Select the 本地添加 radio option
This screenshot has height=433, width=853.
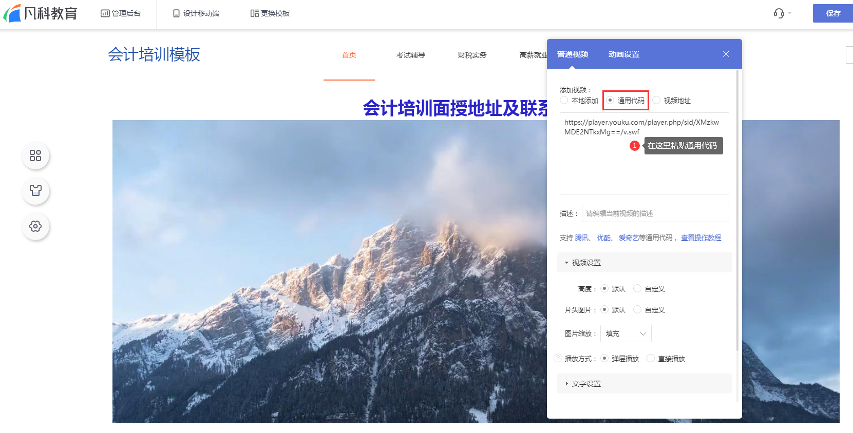coord(564,100)
